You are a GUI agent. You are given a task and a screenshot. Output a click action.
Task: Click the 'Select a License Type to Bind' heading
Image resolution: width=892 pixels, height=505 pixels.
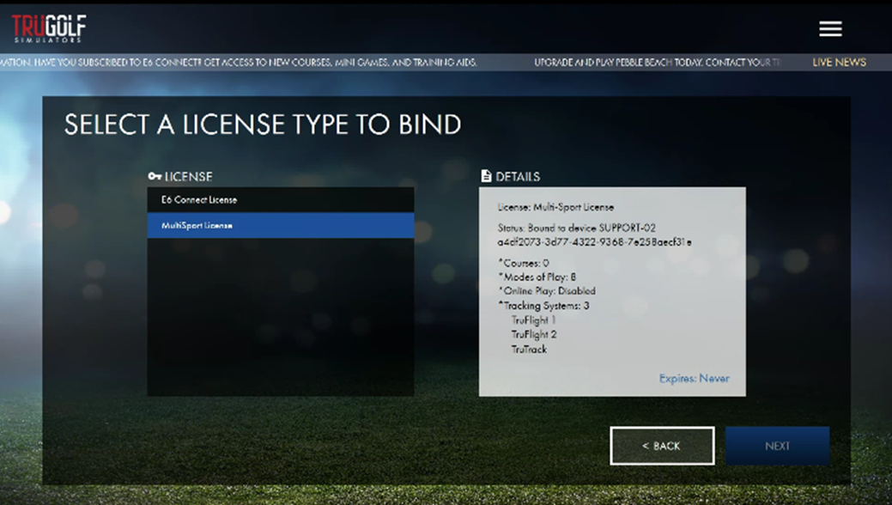263,125
